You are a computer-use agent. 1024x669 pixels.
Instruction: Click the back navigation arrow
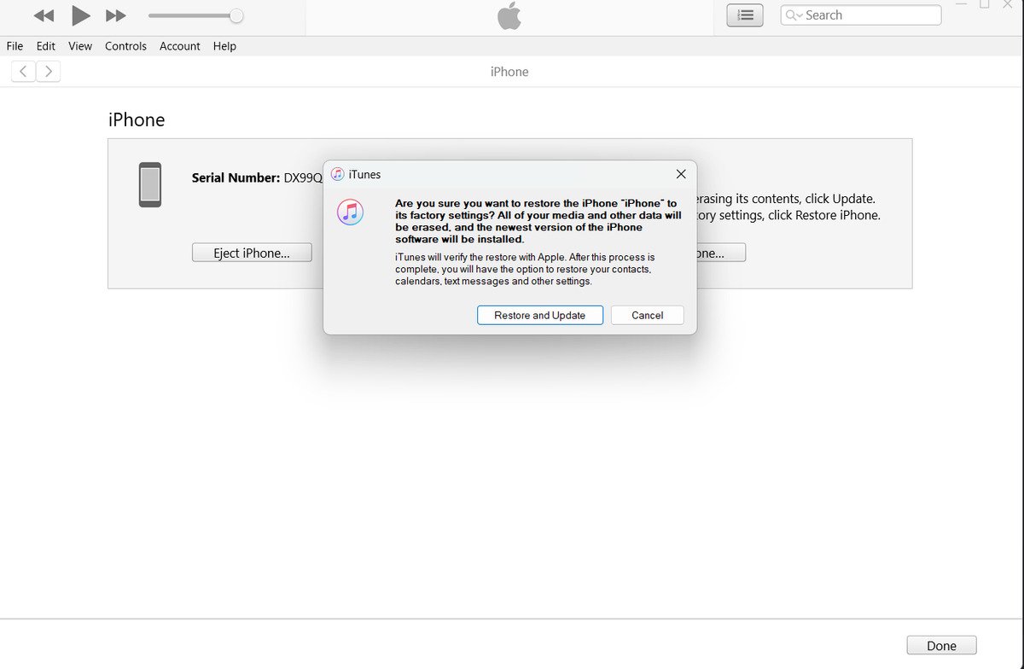[x=23, y=72]
